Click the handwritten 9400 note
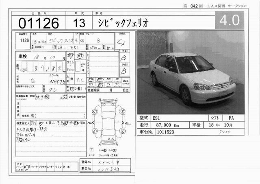Screen dimensions: 260x184 [225, 132]
